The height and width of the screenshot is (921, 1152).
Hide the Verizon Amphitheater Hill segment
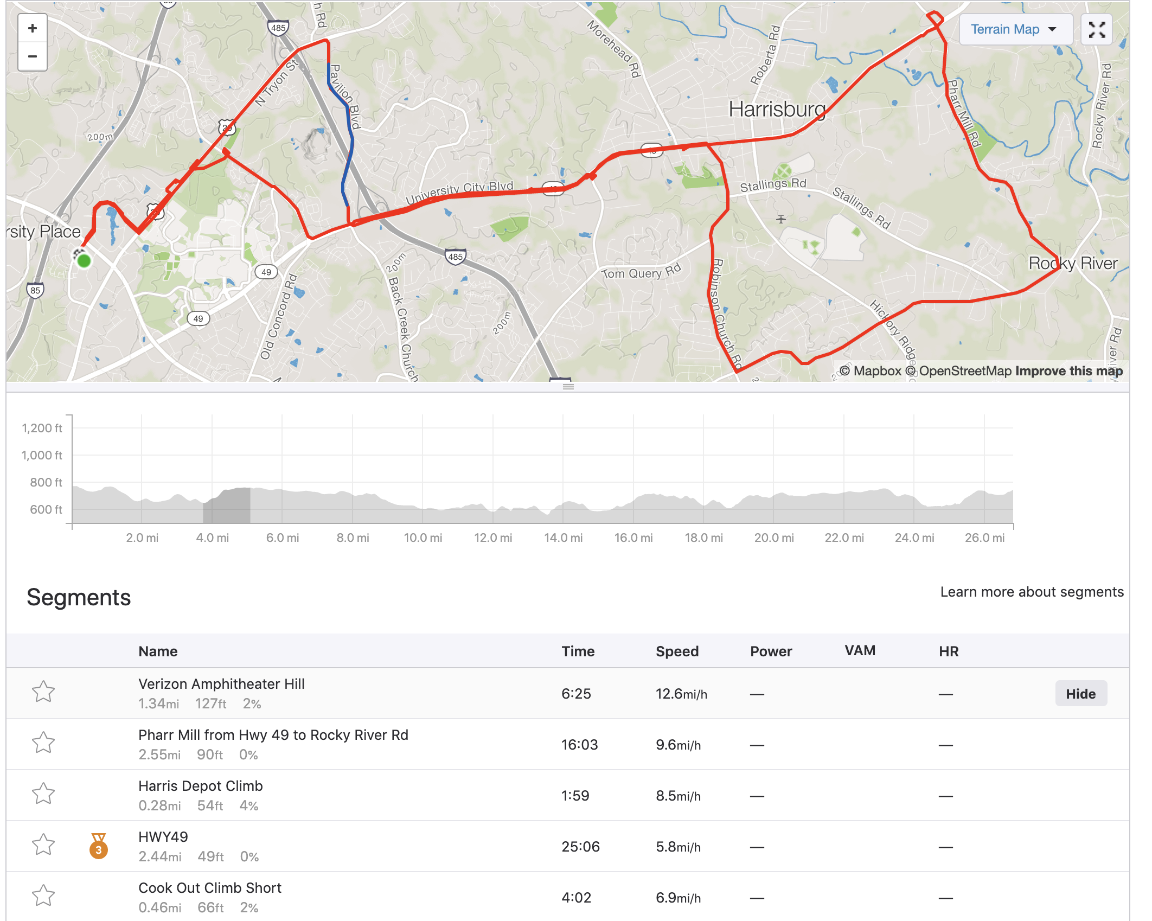tap(1080, 694)
